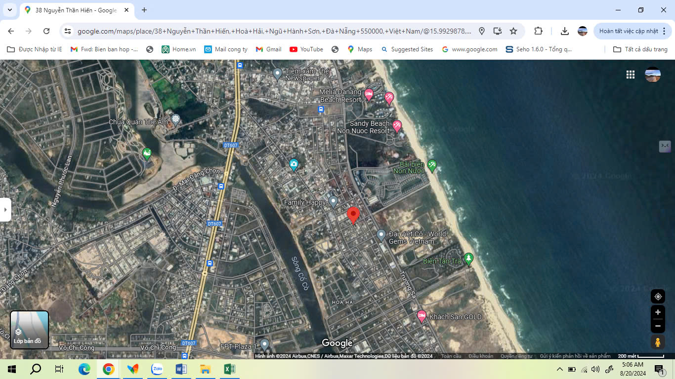This screenshot has width=675, height=379.
Task: Open the Điều khoản link
Action: pos(480,356)
